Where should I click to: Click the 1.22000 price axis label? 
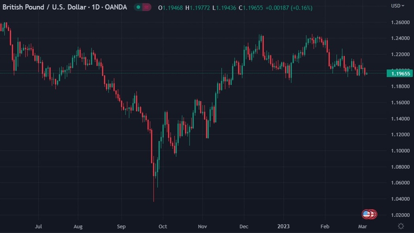[400, 54]
